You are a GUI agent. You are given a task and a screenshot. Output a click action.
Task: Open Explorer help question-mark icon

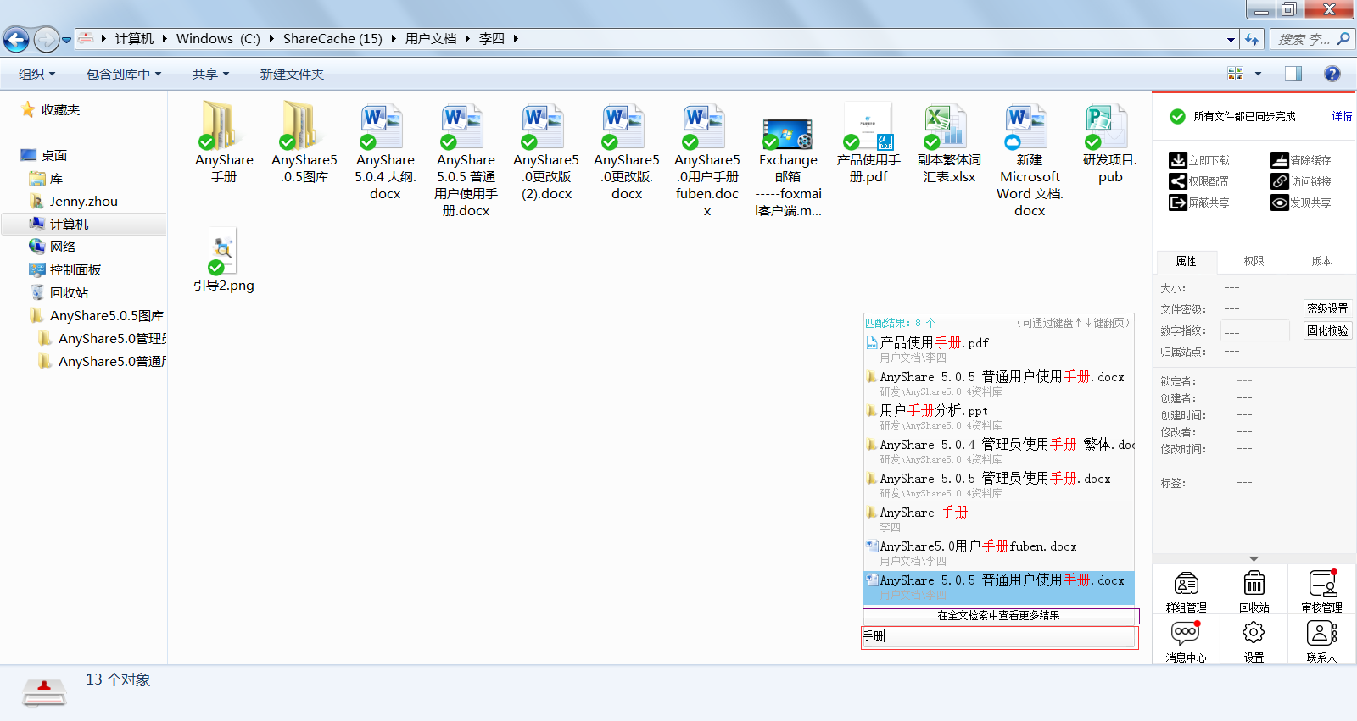[1332, 74]
